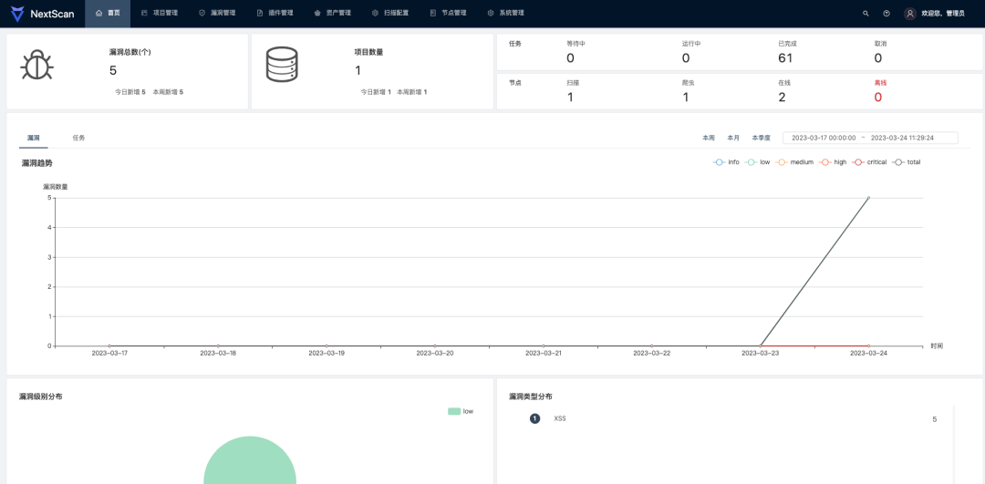Toggle the medium series in chart legend
Viewport: 985px width, 484px height.
794,162
